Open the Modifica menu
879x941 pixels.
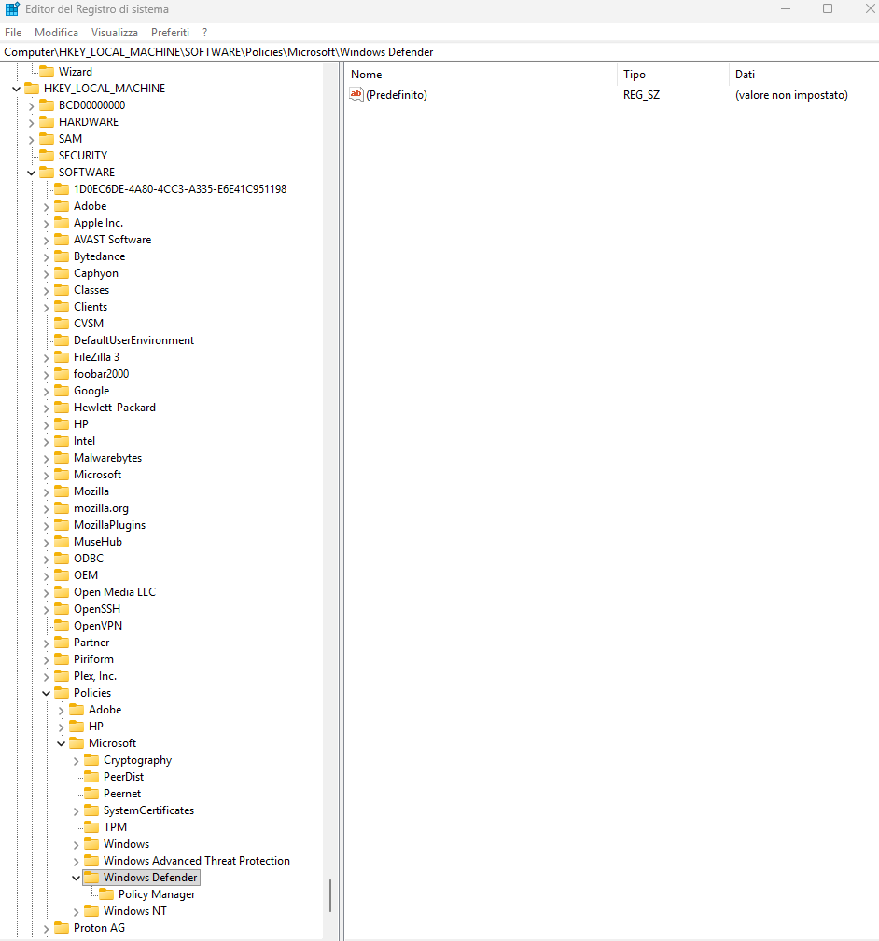pyautogui.click(x=56, y=33)
